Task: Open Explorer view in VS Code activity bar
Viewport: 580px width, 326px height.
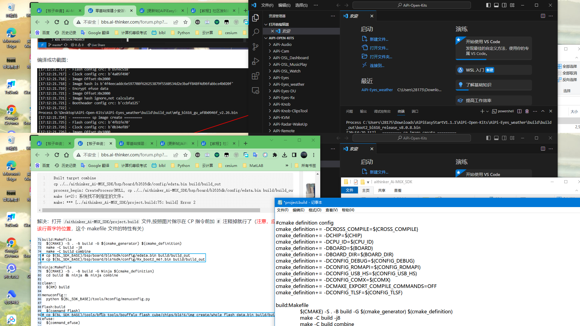Action: tap(256, 18)
